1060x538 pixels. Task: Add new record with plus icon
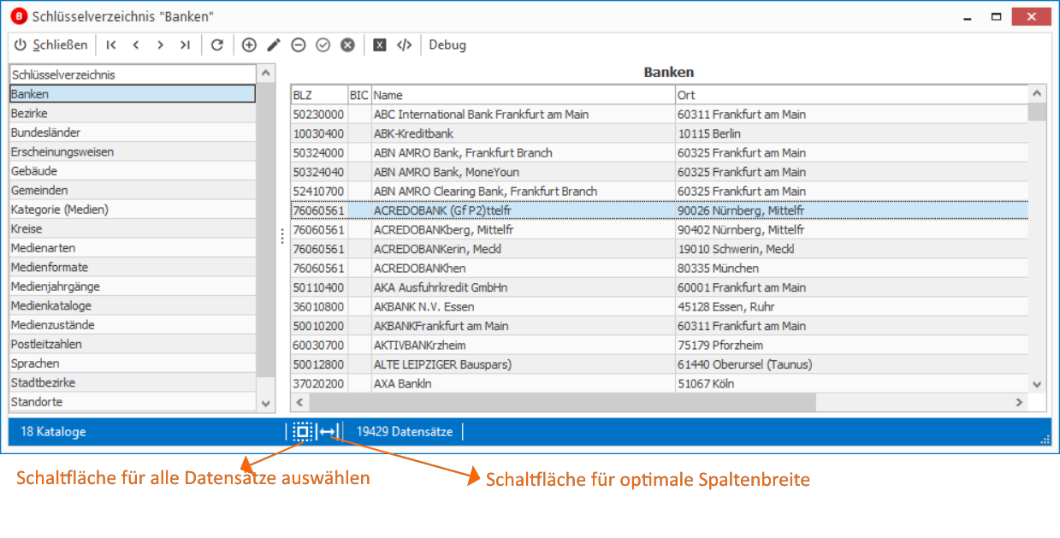coord(249,45)
